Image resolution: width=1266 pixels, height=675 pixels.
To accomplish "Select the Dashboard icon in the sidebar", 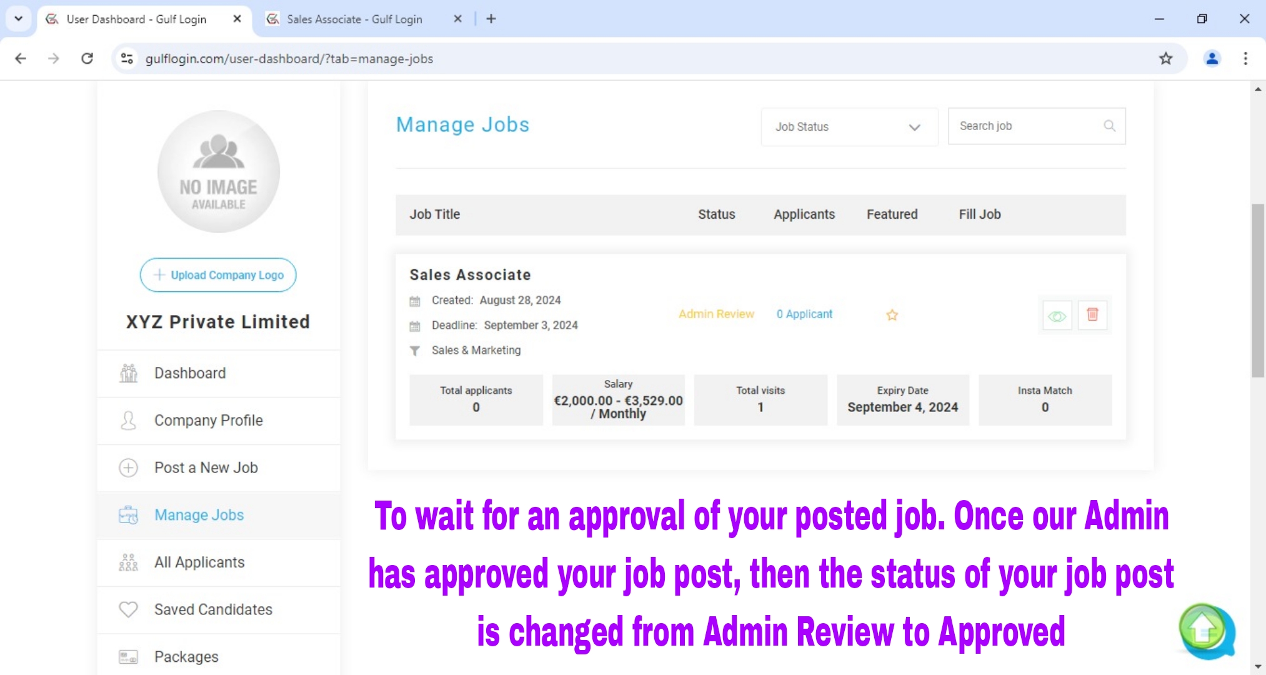I will click(x=128, y=373).
